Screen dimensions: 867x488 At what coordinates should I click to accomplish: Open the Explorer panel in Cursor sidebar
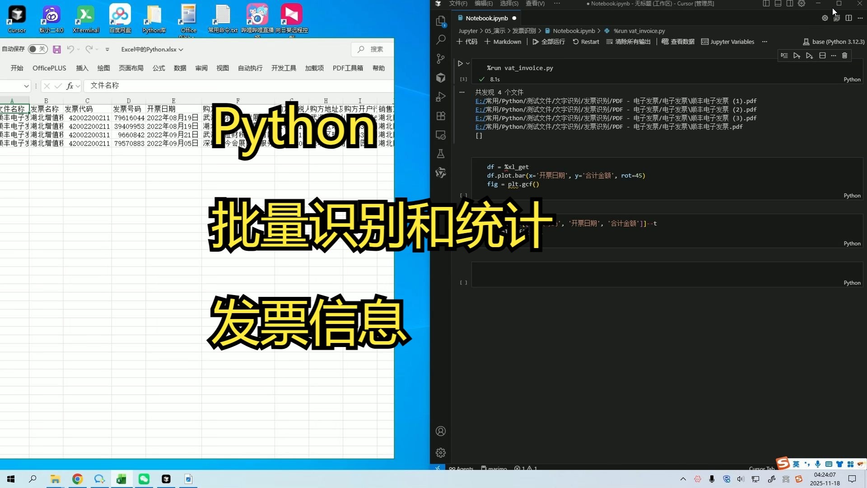pos(440,20)
